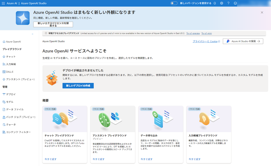Click the Try o1-mini link

[207, 33]
